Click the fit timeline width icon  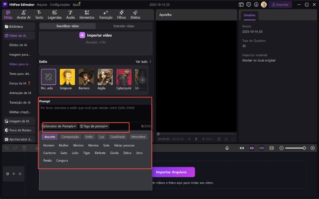click(x=272, y=148)
